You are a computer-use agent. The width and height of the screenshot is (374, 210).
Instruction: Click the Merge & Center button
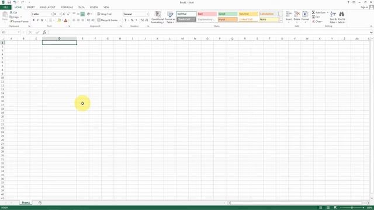click(108, 20)
